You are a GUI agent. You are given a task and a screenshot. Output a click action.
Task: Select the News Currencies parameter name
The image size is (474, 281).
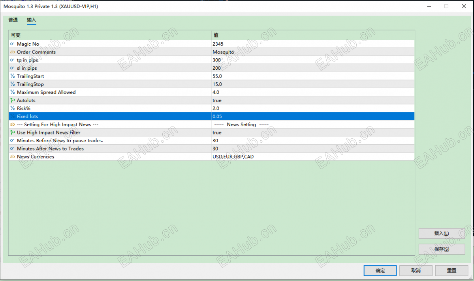(36, 157)
